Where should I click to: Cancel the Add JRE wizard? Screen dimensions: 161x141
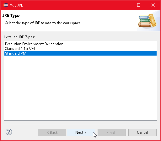[x=142, y=133]
